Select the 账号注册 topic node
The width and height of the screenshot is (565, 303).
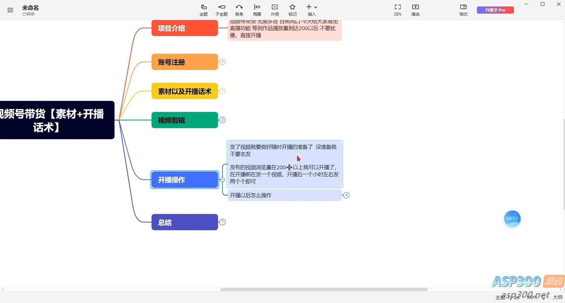[185, 62]
